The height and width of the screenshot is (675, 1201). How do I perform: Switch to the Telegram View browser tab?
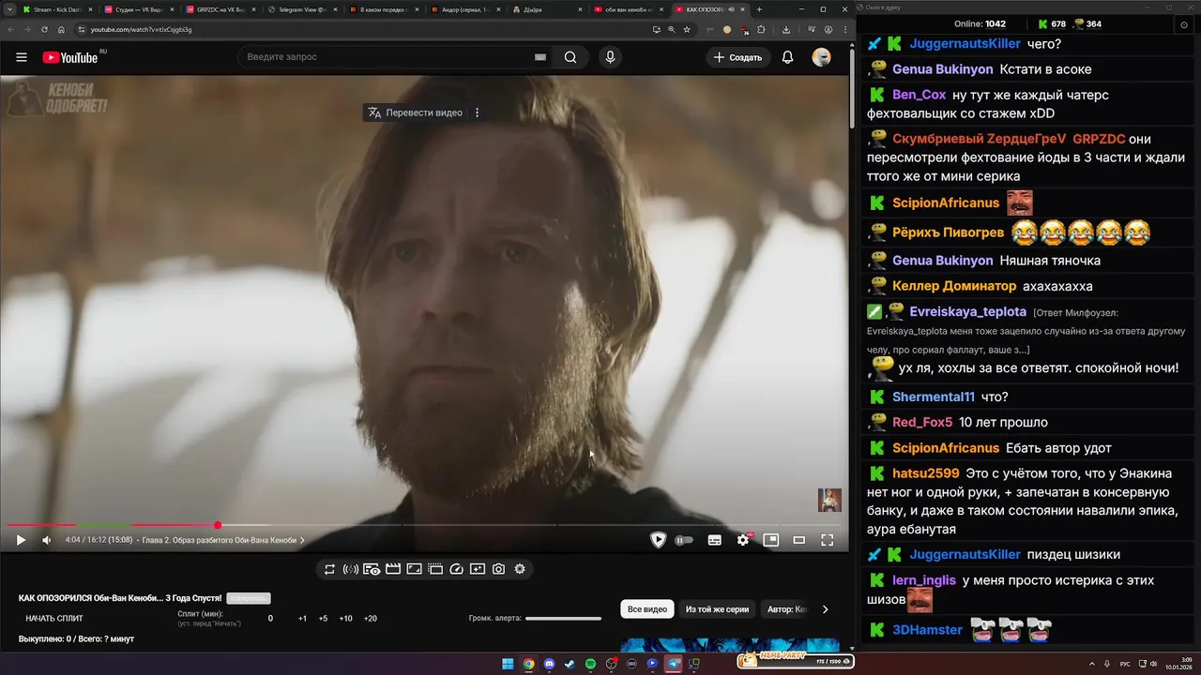click(x=302, y=9)
